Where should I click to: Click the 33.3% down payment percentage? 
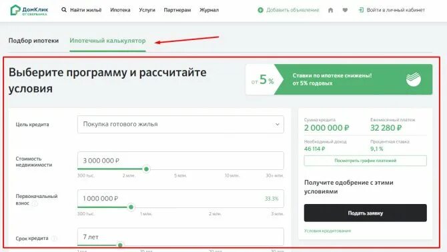272,199
